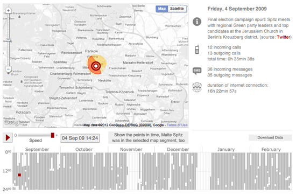Click the Download Data button
The height and width of the screenshot is (195, 296).
(x=270, y=137)
